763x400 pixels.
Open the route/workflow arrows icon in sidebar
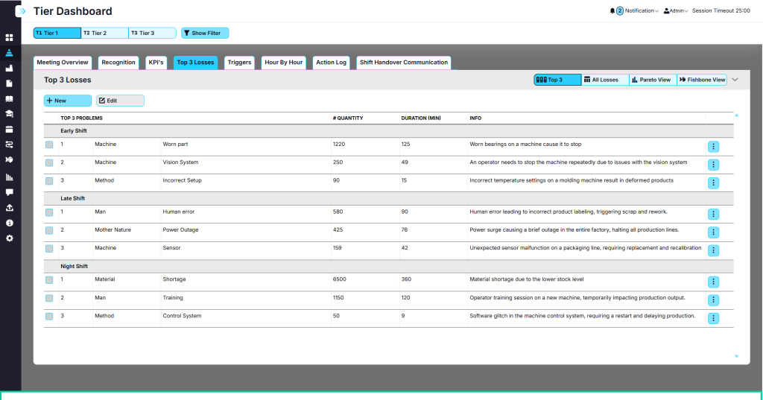9,145
